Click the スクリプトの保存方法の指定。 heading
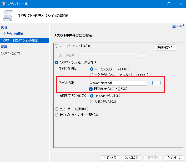The height and width of the screenshot is (162, 186). [x=74, y=35]
